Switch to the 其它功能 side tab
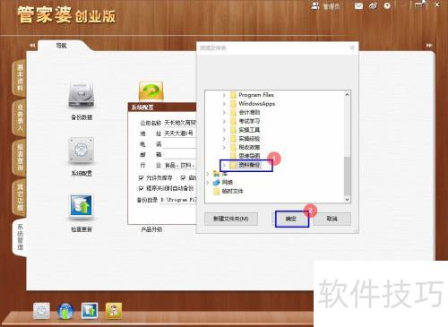This screenshot has height=327, width=448. (20, 197)
